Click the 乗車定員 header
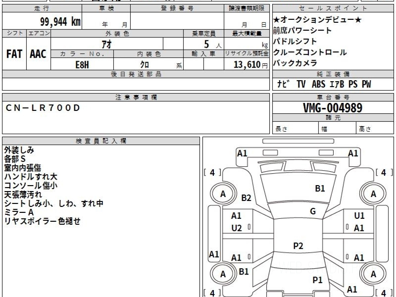Image resolution: width=396 pixels, height=297 pixels. pos(204,33)
